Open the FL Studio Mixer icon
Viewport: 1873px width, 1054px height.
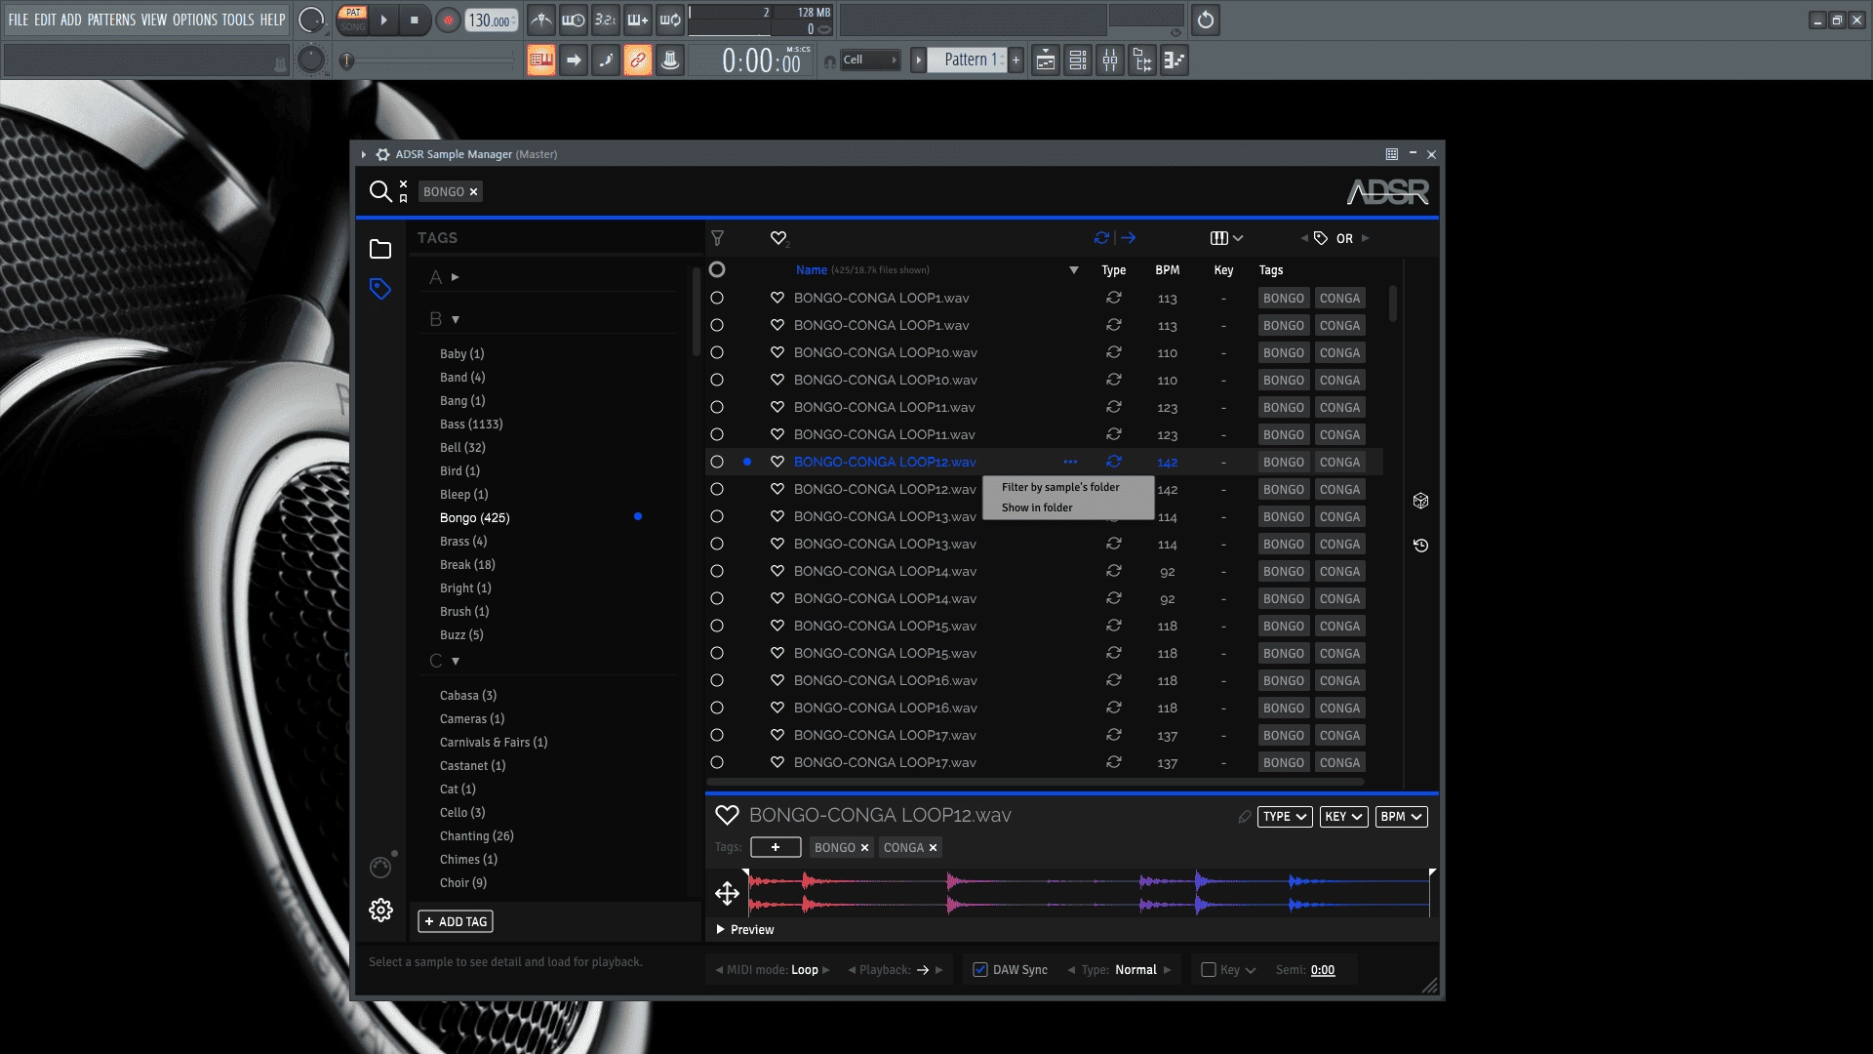tap(1110, 61)
